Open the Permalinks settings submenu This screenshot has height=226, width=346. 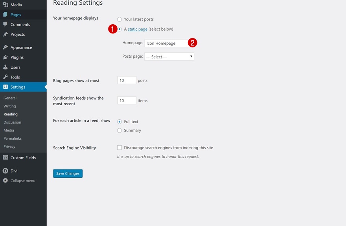[x=13, y=139]
